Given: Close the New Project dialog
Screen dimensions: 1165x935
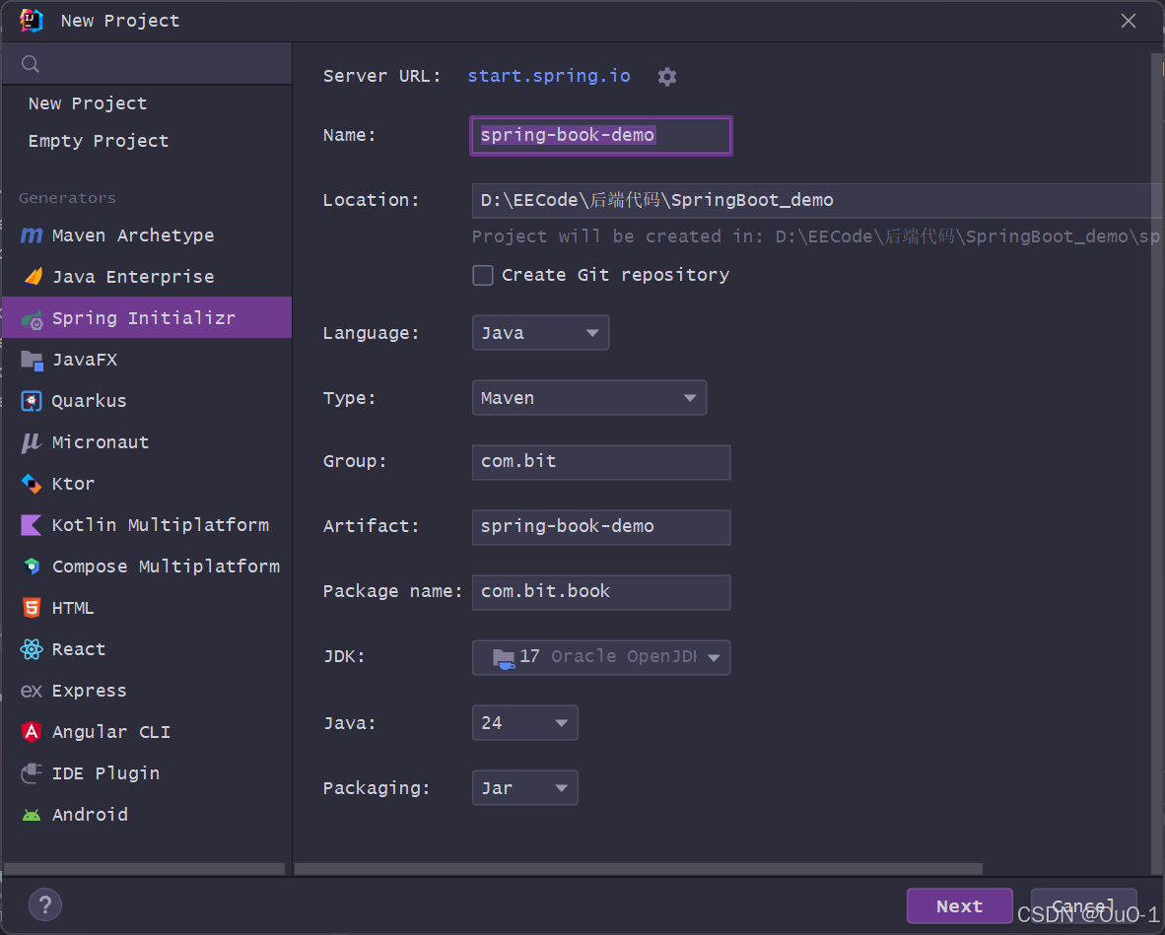Looking at the screenshot, I should [1129, 21].
